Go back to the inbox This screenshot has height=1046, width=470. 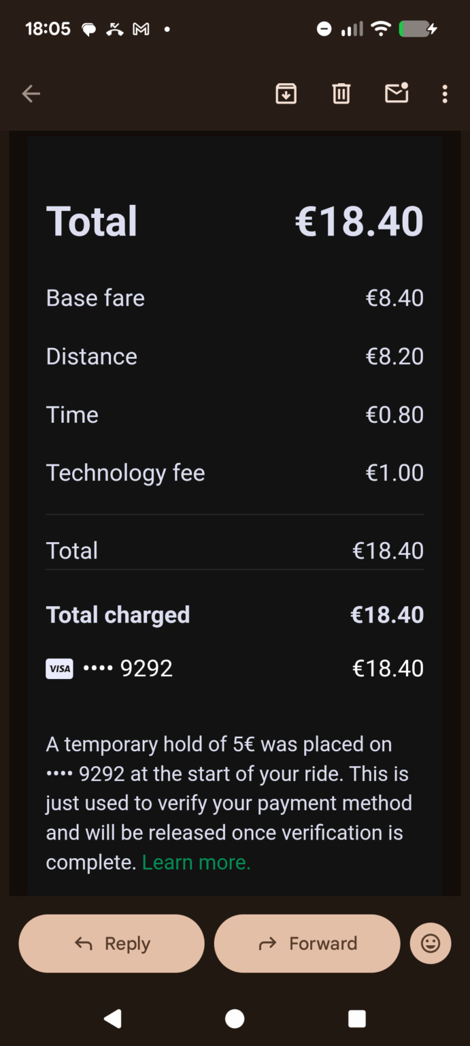(31, 93)
